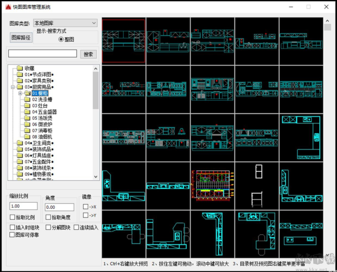This screenshot has width=337, height=272.
Task: Open the 06 微波炉 folder
Action: coord(42,124)
